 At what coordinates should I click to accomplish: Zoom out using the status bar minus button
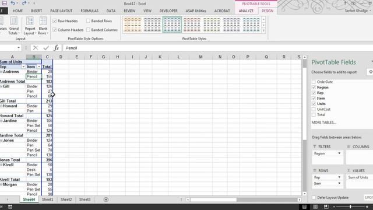click(x=334, y=207)
